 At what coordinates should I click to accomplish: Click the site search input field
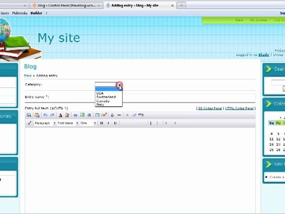coord(278,82)
